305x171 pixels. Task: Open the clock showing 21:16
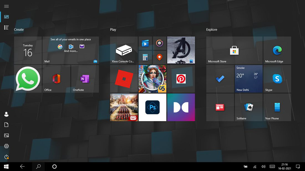click(284, 167)
